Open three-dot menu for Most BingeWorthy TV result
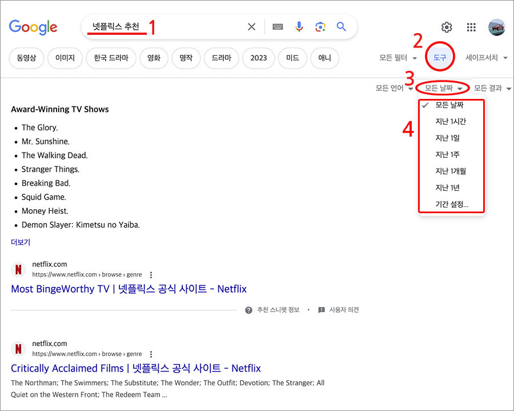This screenshot has width=514, height=411. (151, 274)
